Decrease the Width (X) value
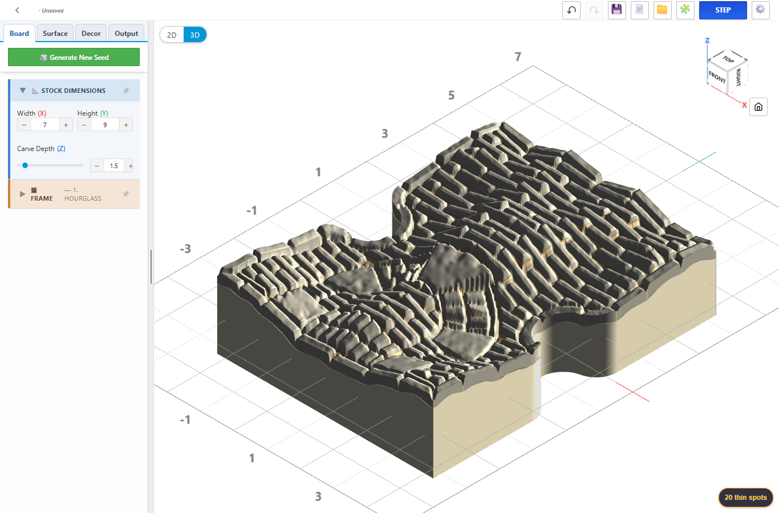779x513 pixels. [24, 125]
